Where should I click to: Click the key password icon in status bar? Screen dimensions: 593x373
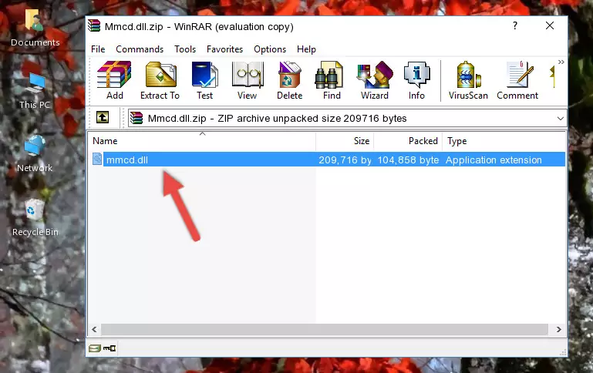coord(110,348)
